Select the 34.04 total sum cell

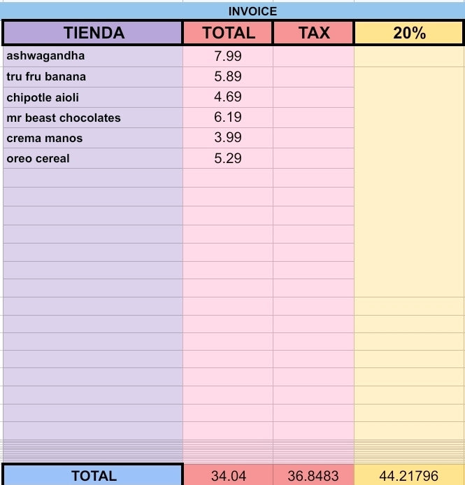229,475
